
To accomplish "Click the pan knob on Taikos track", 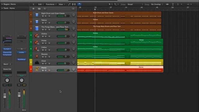I will (x=73, y=21).
